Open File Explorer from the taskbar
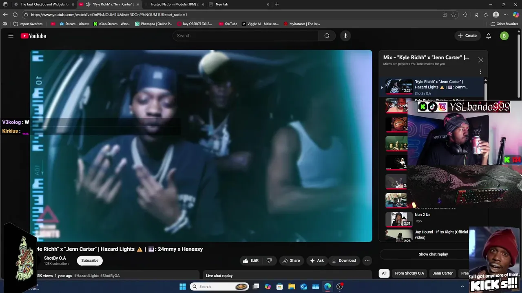The image size is (522, 293). coord(292,286)
